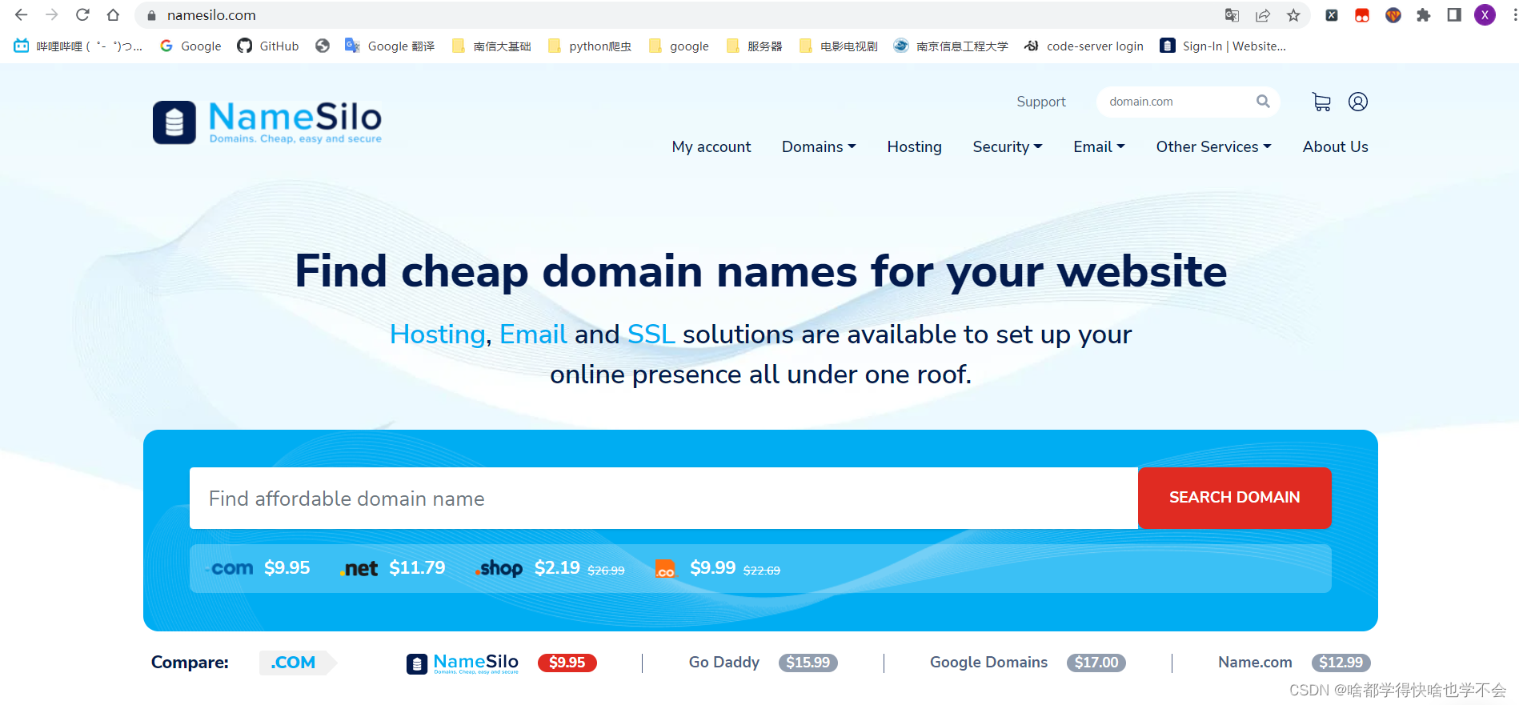Image resolution: width=1519 pixels, height=705 pixels.
Task: Click the NameSilo logo in header
Action: [267, 122]
